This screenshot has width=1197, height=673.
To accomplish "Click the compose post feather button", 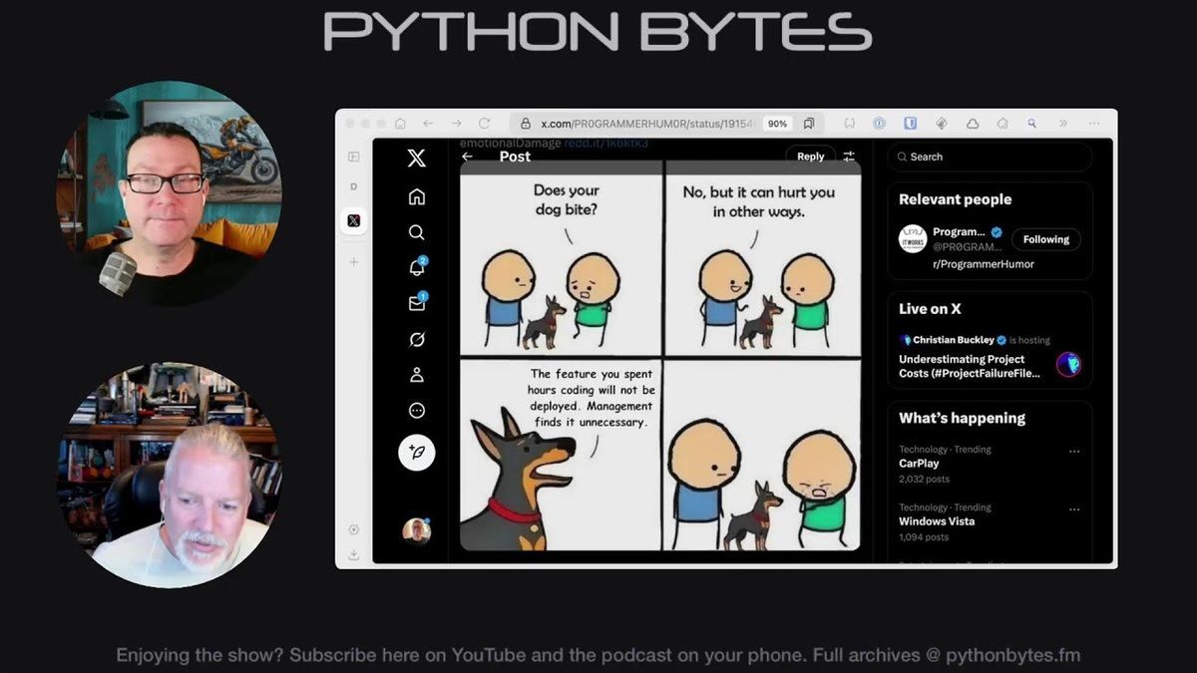I will click(417, 453).
